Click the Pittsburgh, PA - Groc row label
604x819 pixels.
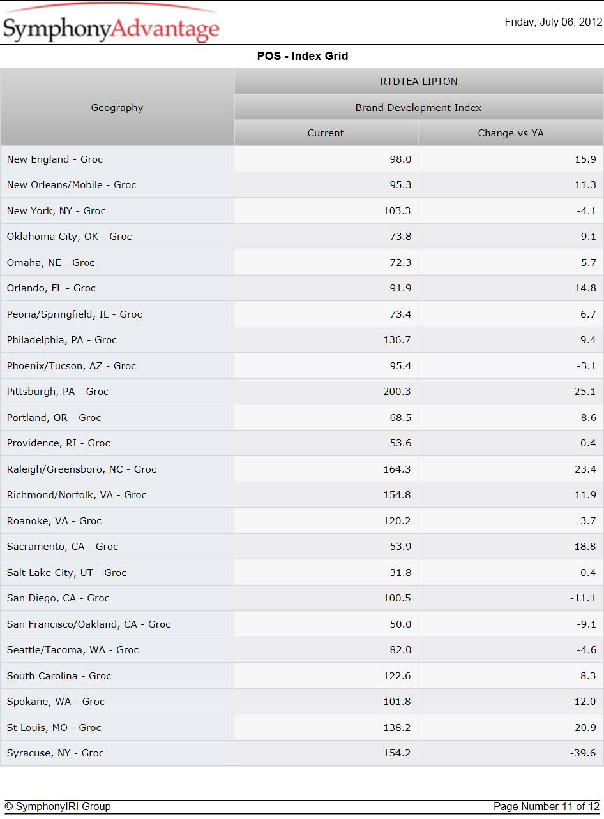tap(57, 392)
